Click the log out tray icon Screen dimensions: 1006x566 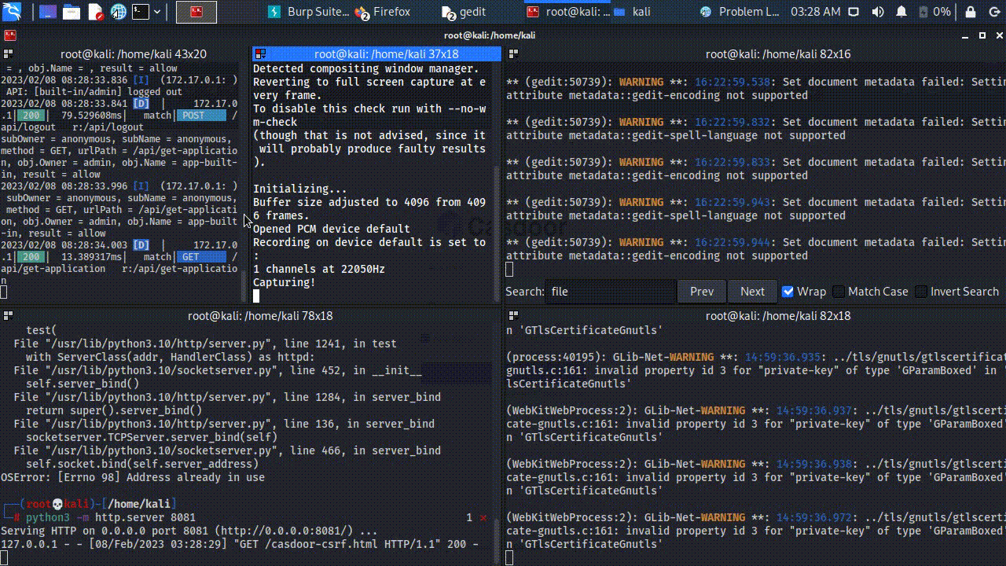993,12
